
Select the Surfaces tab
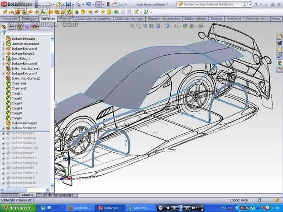[48, 19]
